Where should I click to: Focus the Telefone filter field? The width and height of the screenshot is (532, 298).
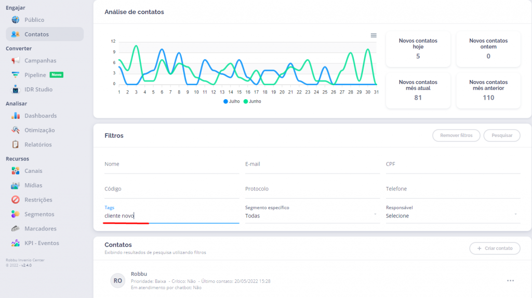[x=453, y=189]
